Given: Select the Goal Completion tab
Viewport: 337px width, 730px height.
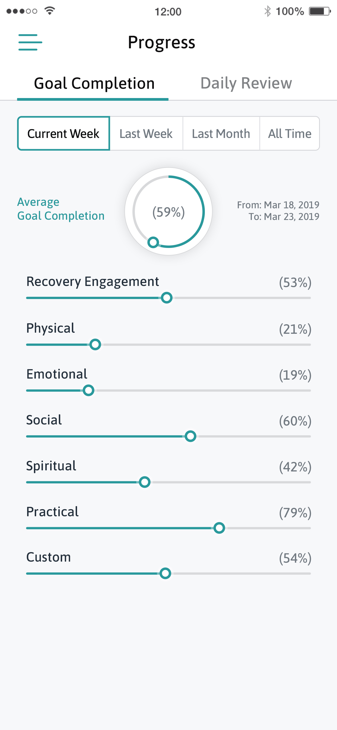Looking at the screenshot, I should tap(94, 83).
